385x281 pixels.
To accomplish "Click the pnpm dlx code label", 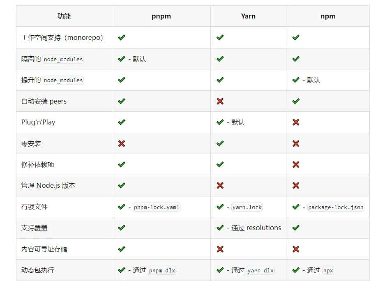I will (x=162, y=270).
